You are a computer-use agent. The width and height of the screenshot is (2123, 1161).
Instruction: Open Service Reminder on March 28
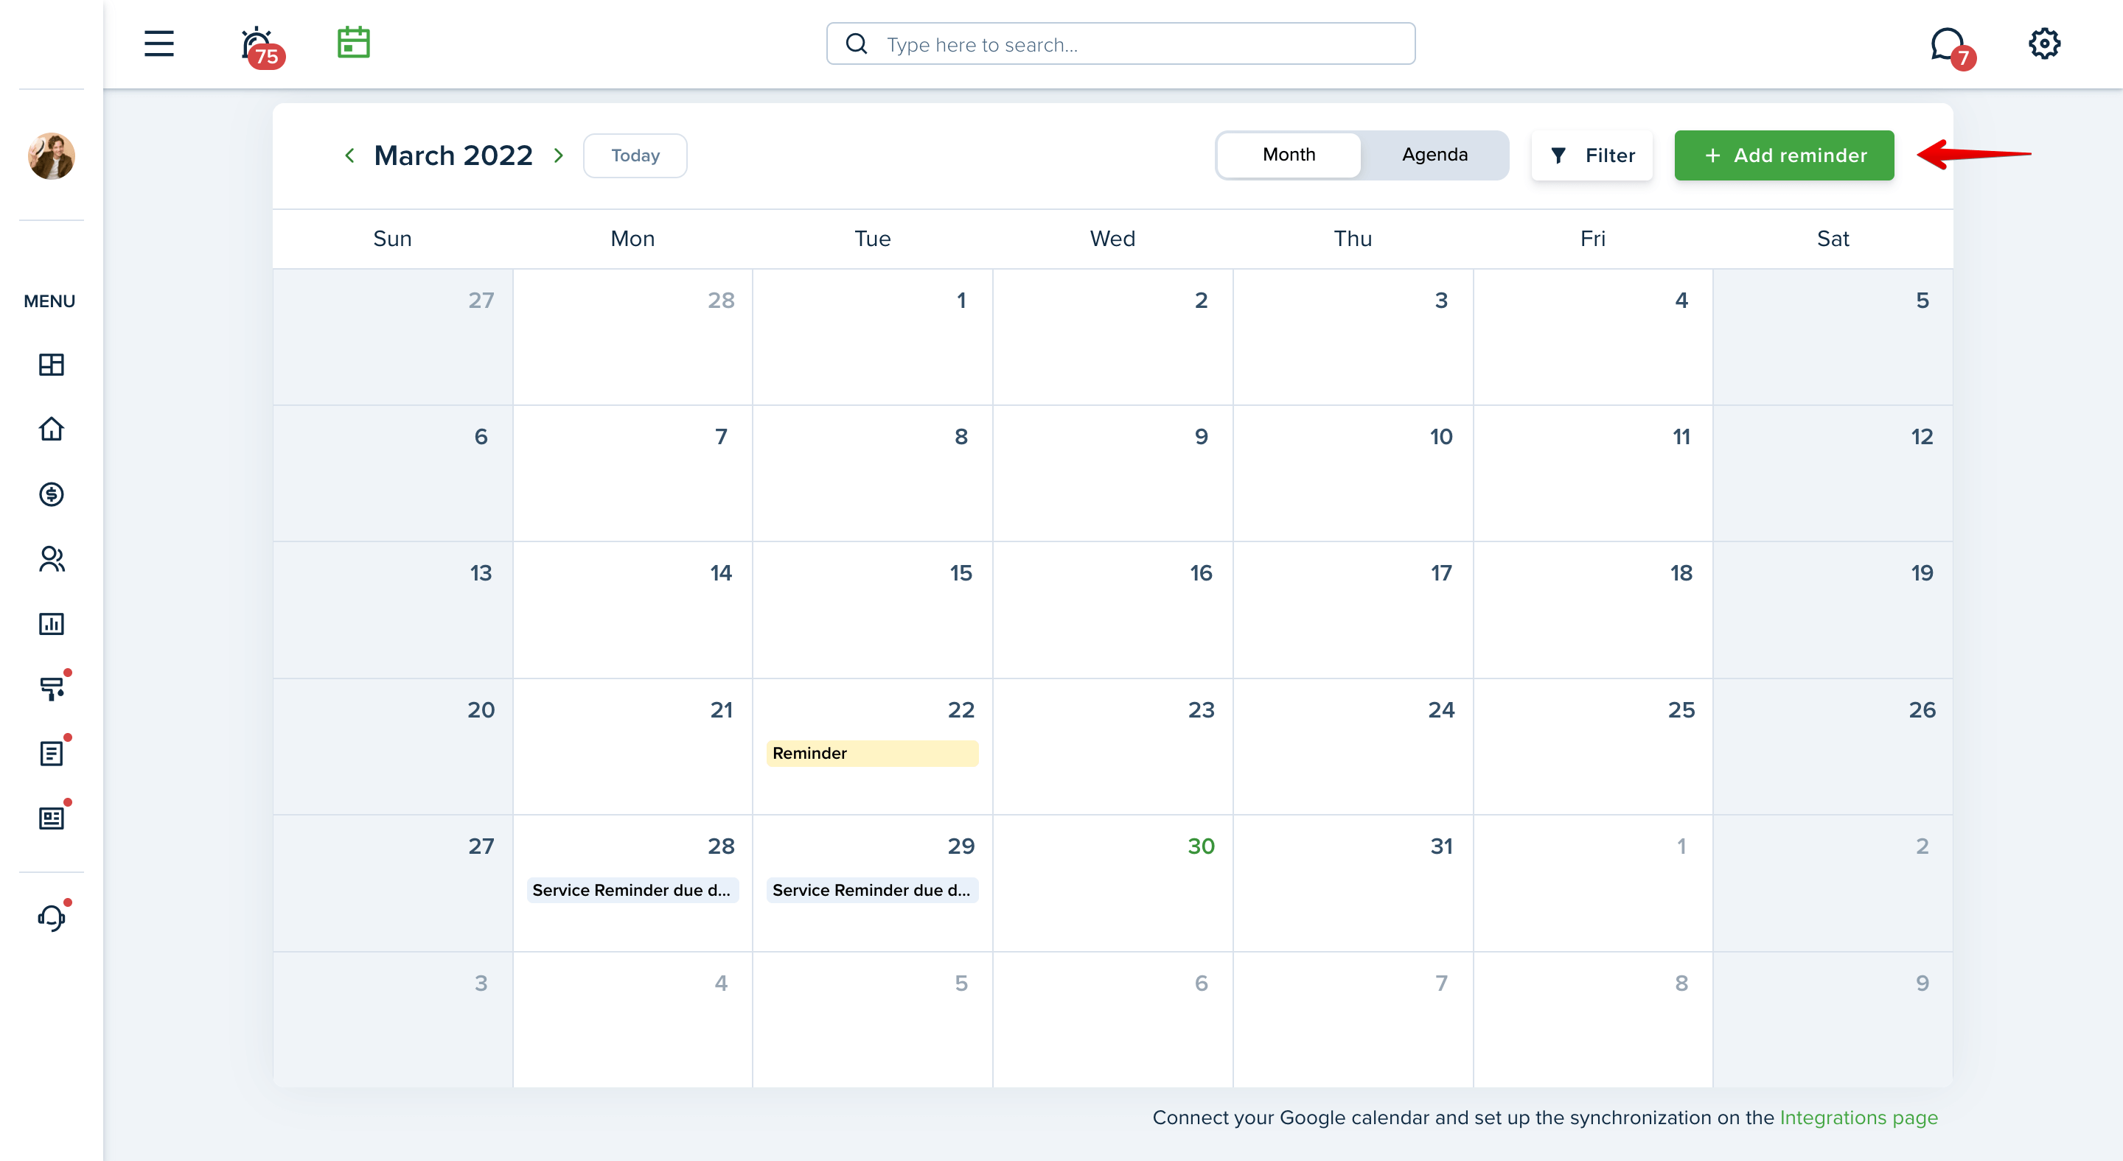[632, 890]
